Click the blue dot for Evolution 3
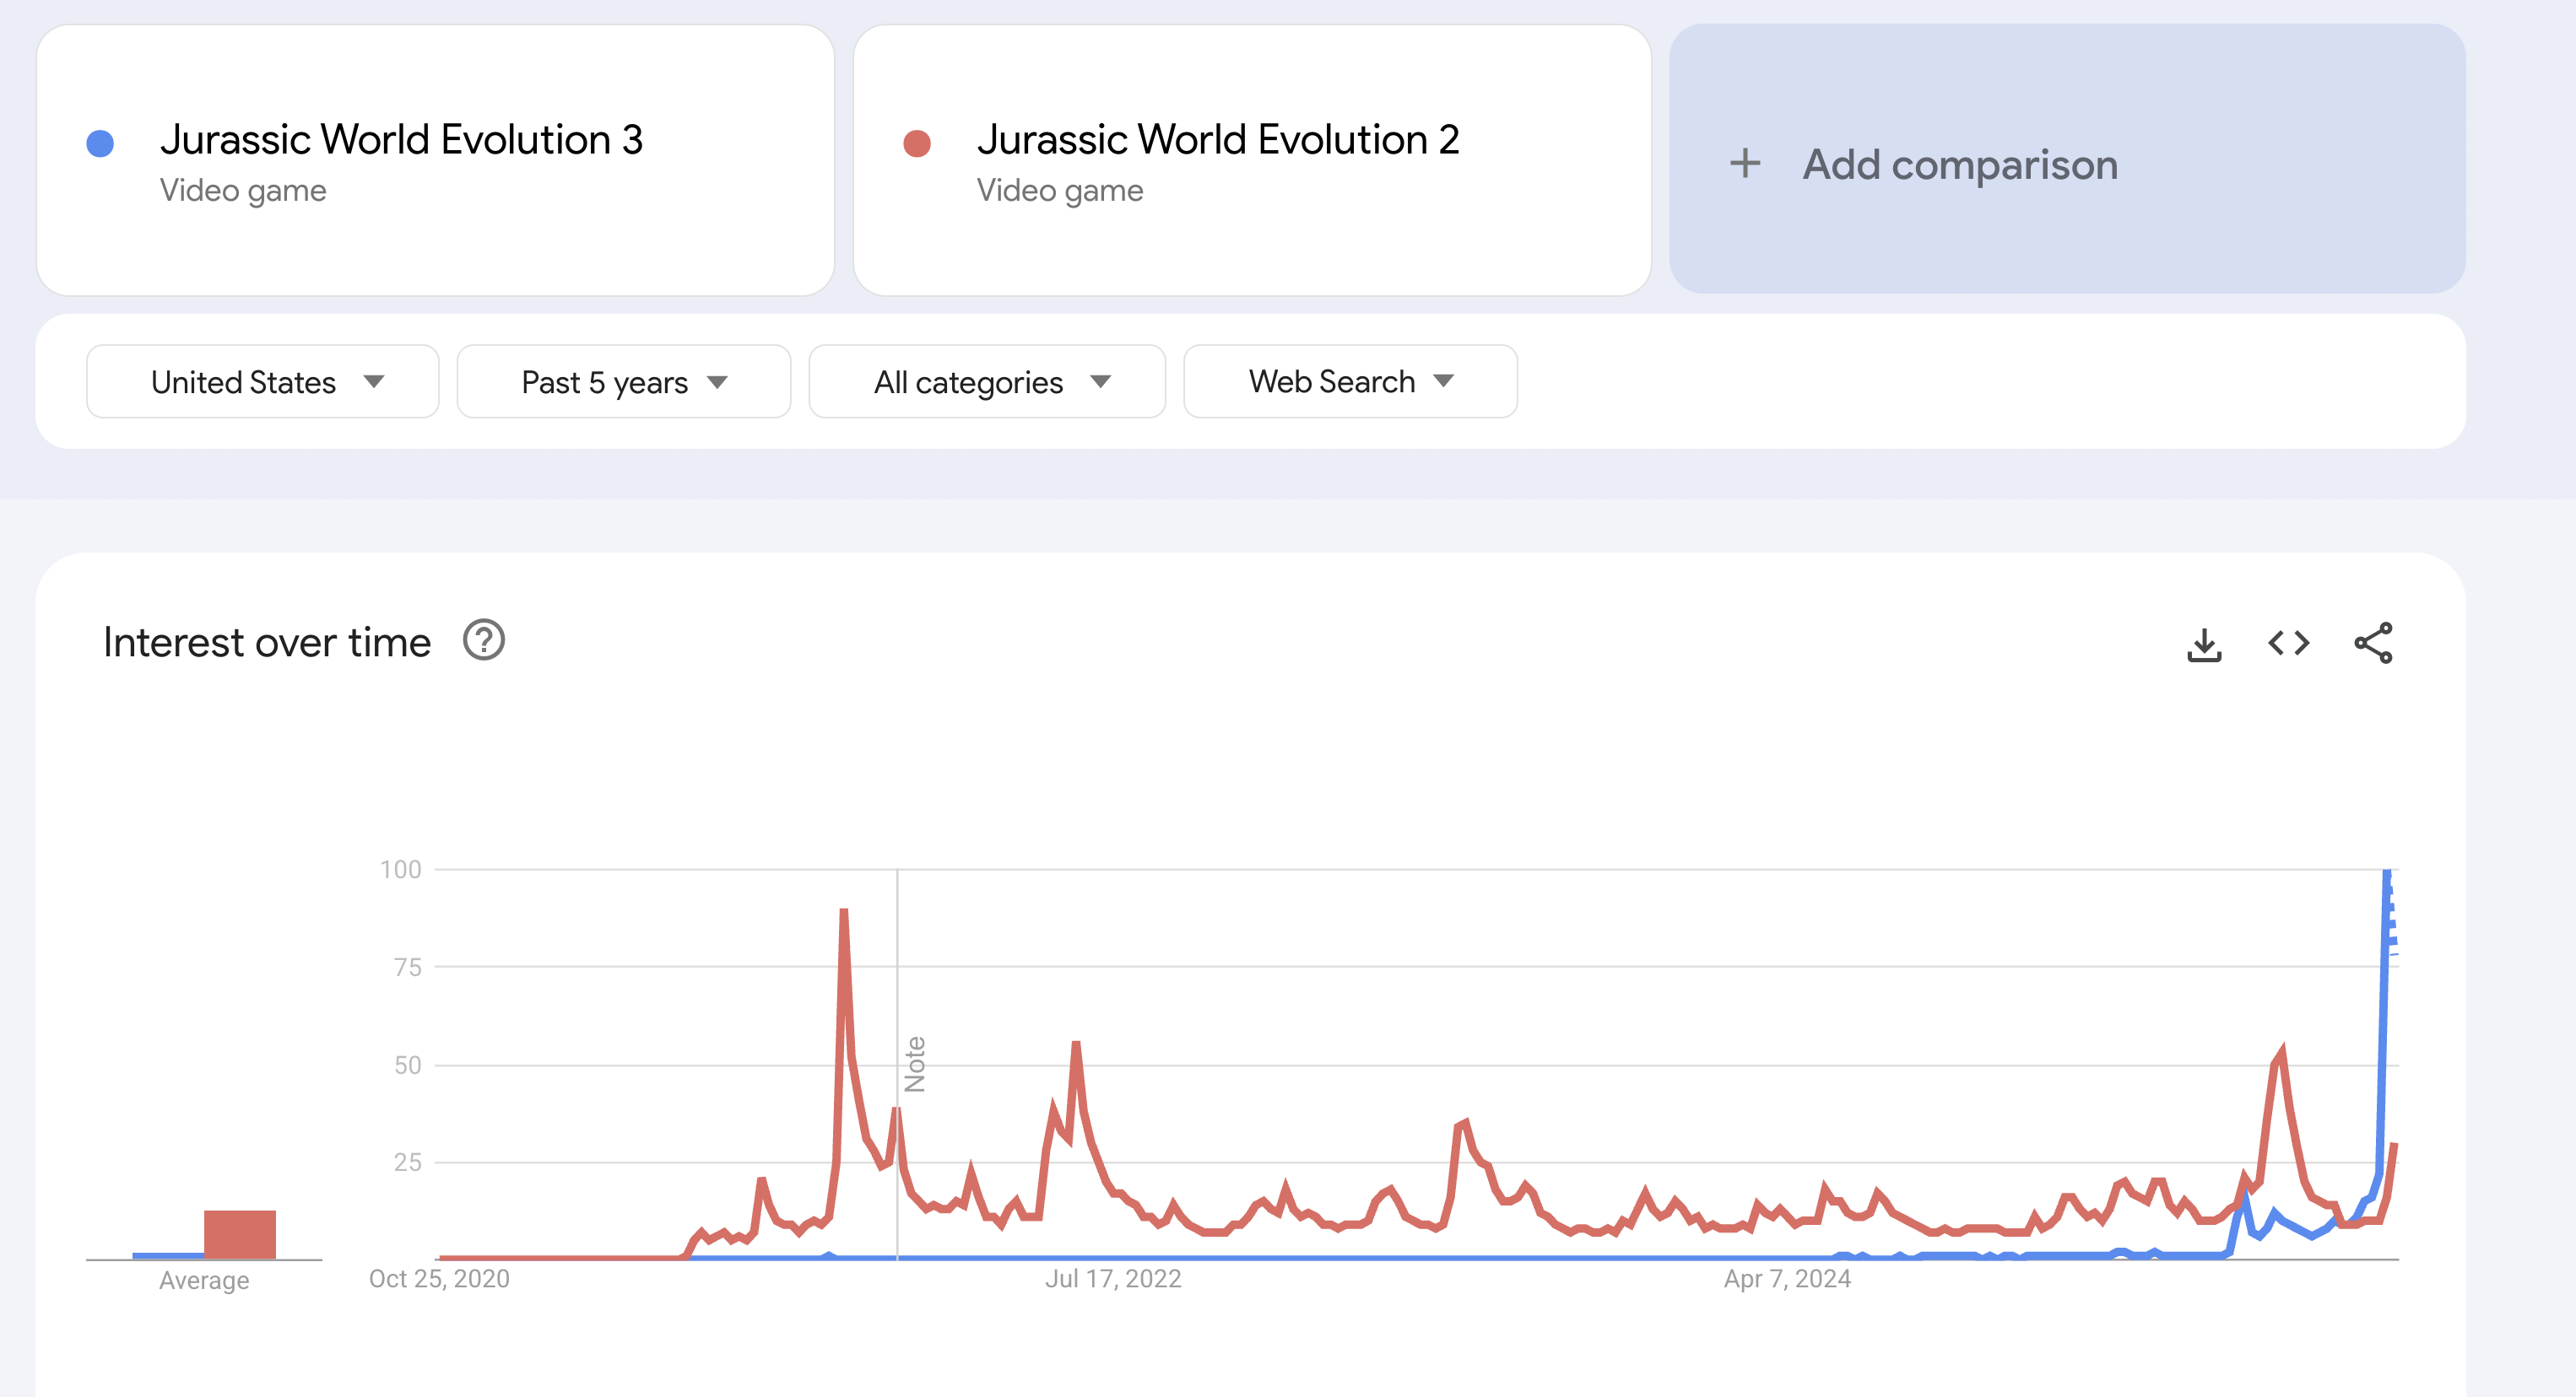The image size is (2576, 1397). coord(100,144)
